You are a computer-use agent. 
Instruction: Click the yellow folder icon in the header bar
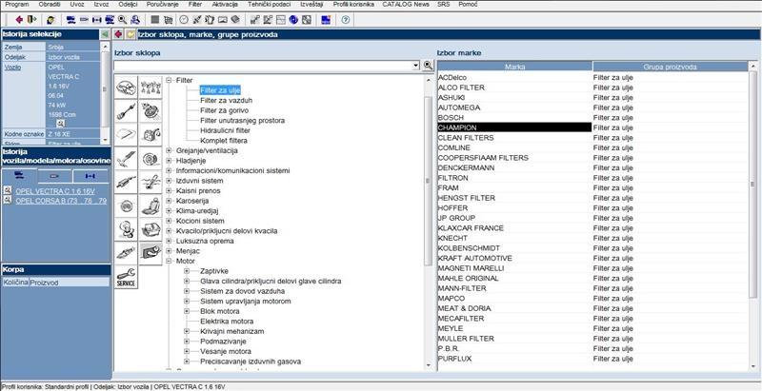click(x=130, y=34)
